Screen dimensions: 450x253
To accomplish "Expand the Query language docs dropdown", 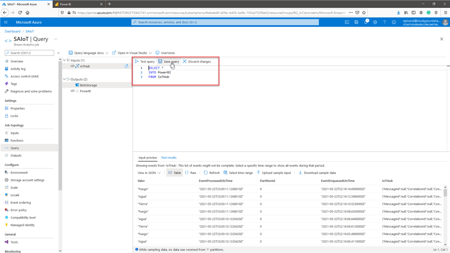I will (x=107, y=52).
